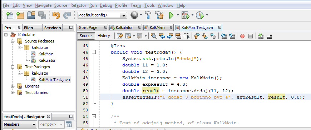
Task: Close the KalkMainTest.java tab
Action: point(219,28)
